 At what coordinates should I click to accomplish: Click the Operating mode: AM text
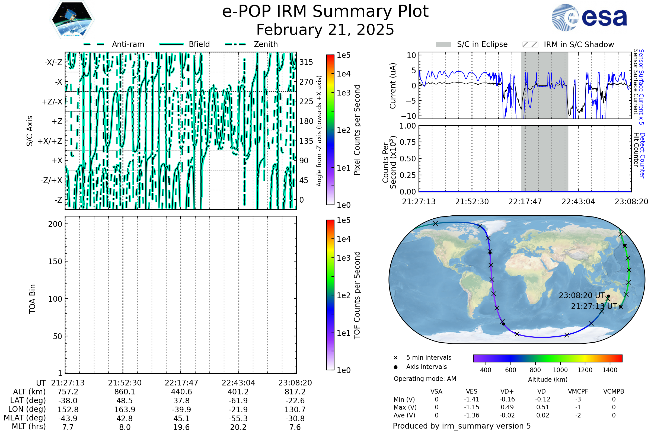(425, 379)
